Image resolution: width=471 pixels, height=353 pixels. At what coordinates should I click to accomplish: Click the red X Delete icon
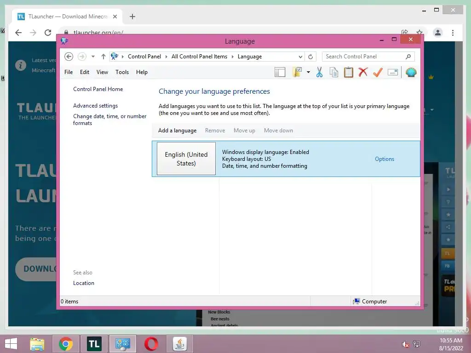pyautogui.click(x=363, y=72)
